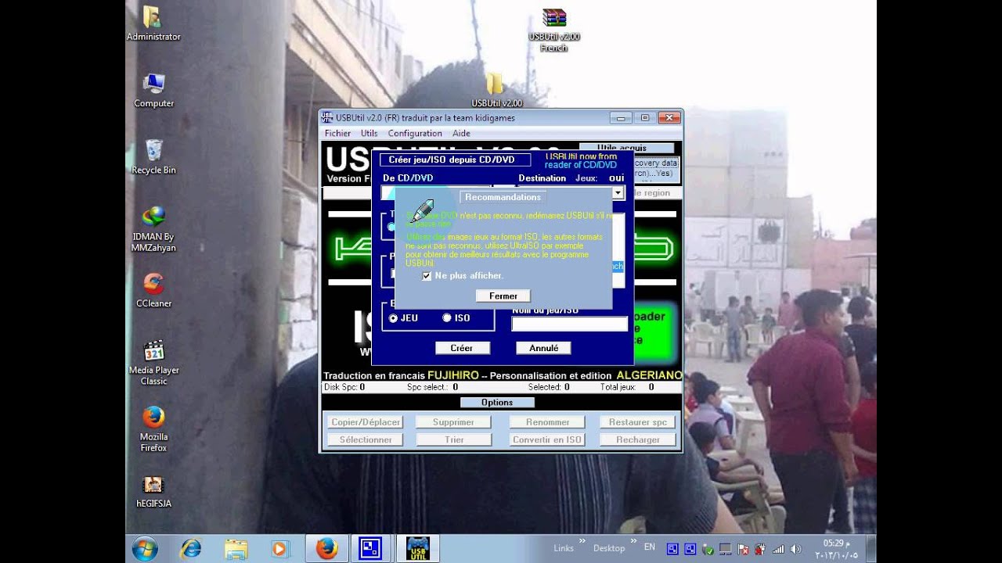This screenshot has height=563, width=1002.
Task: Click the 'Selected:' status text
Action: (x=545, y=387)
